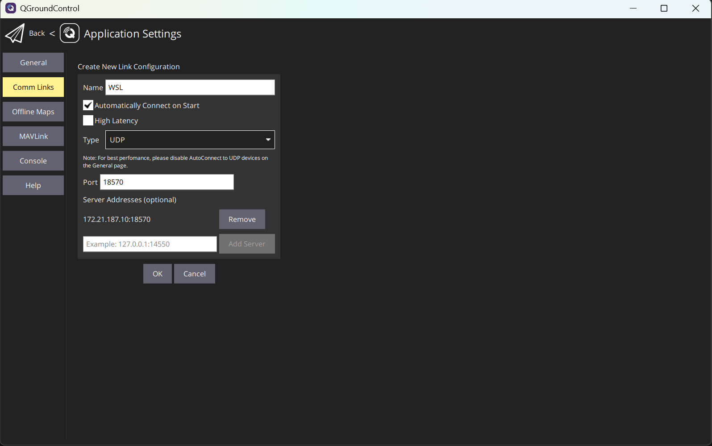Click the Name field containing WSL
The width and height of the screenshot is (712, 446).
click(190, 88)
